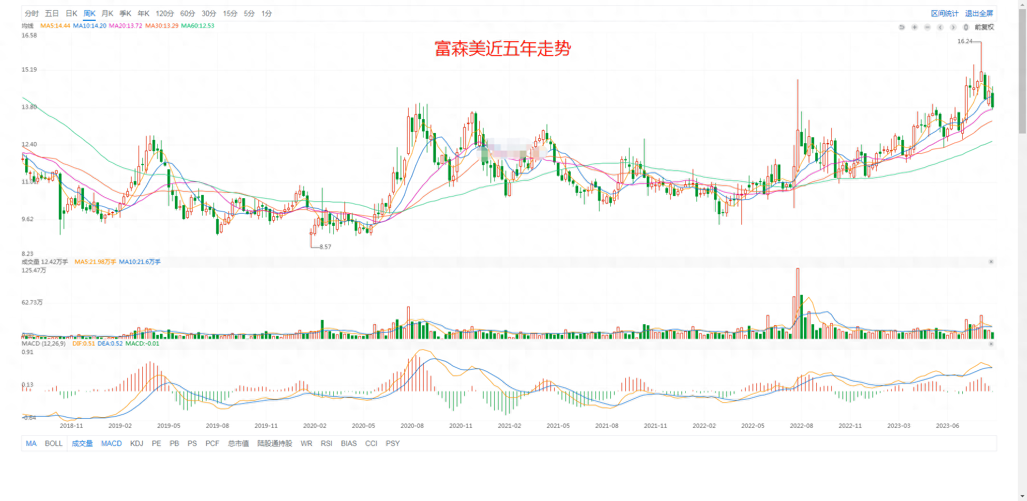This screenshot has width=1027, height=501.
Task: Shift chart left with the left arrow icon
Action: click(x=940, y=27)
